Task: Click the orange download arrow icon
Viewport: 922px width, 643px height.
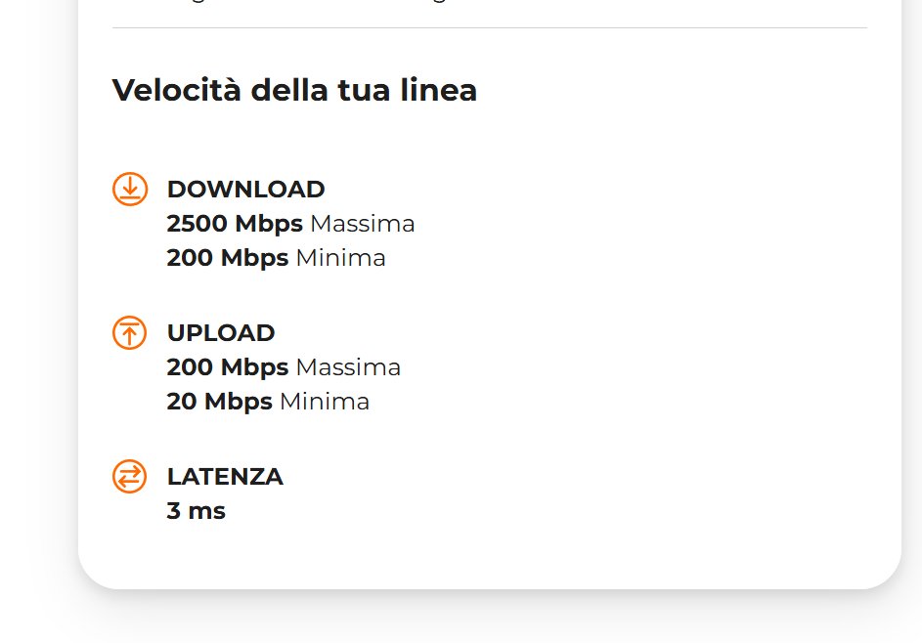Action: coord(130,189)
